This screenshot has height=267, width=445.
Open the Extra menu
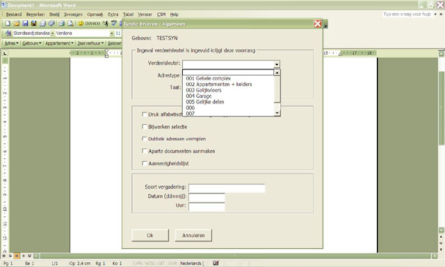(x=113, y=14)
